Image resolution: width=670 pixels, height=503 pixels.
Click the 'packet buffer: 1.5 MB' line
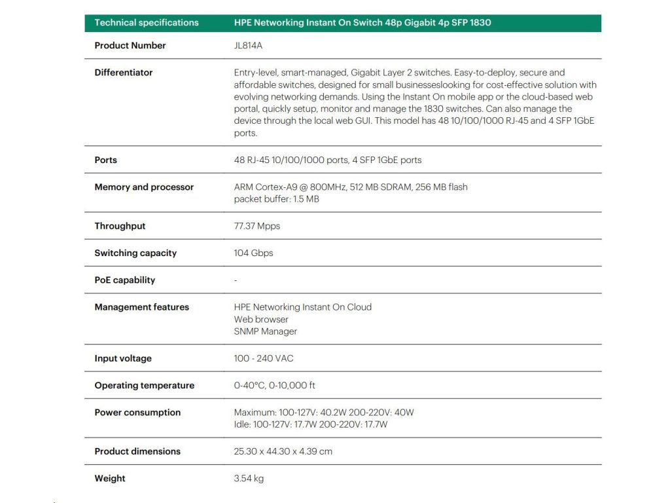(x=277, y=199)
